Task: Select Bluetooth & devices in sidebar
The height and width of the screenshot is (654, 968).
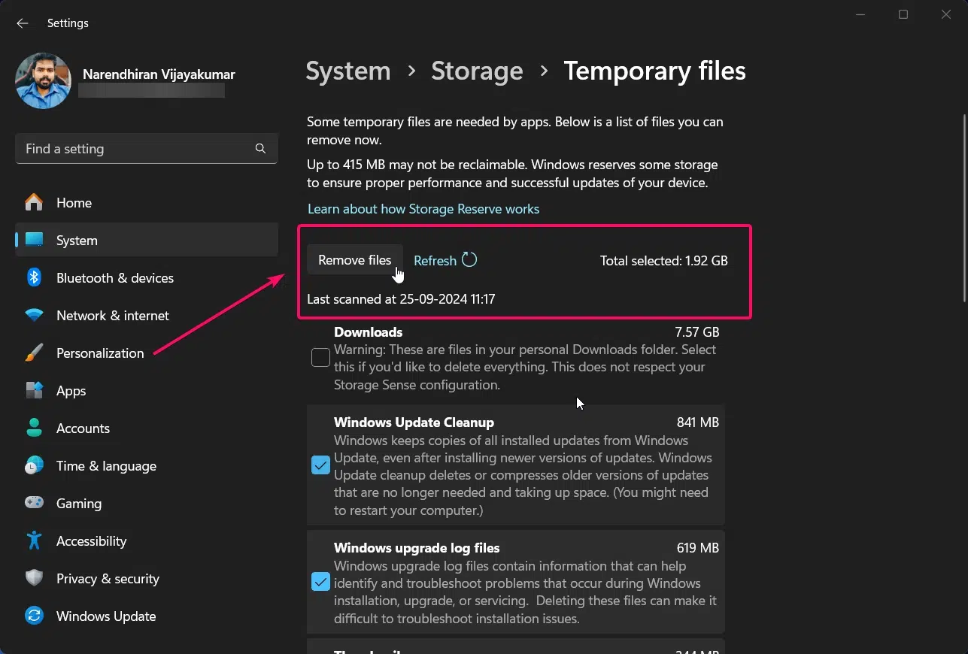Action: coord(147,277)
